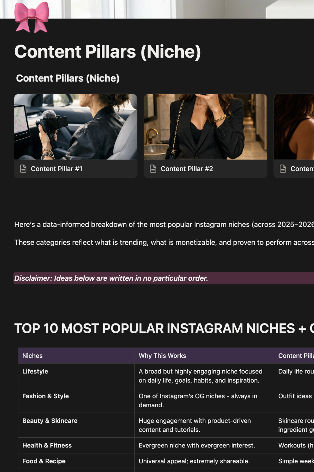This screenshot has width=314, height=472.
Task: Select the Lifestyle table cell
Action: [76, 376]
